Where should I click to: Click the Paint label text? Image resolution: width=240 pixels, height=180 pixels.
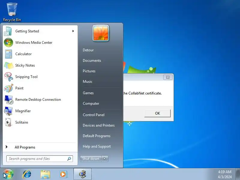coord(19,88)
